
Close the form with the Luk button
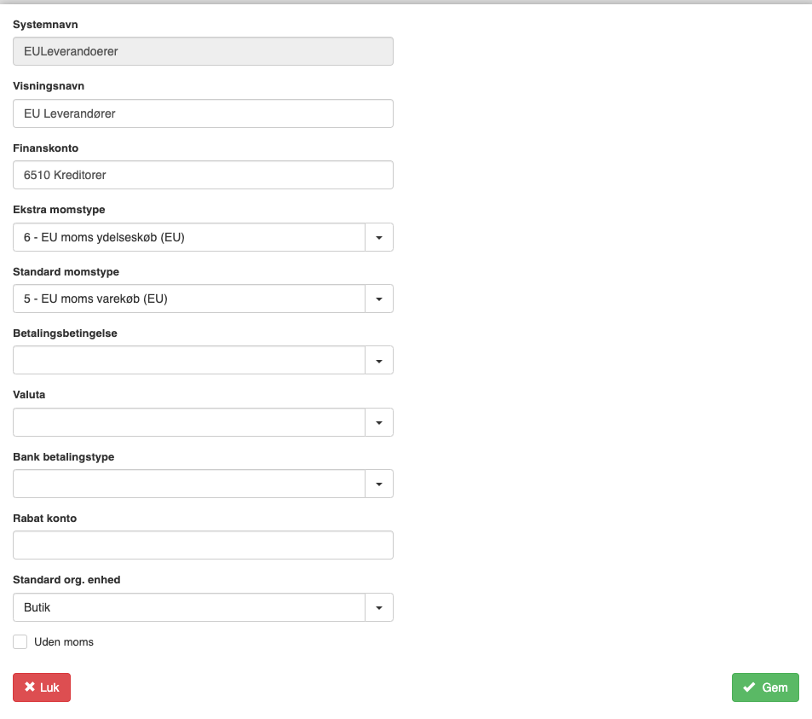pyautogui.click(x=42, y=687)
